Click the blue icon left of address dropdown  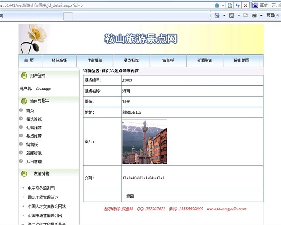coord(217,5)
